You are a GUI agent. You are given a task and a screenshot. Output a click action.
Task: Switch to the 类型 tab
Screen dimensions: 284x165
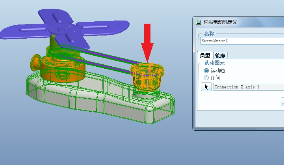click(x=205, y=55)
